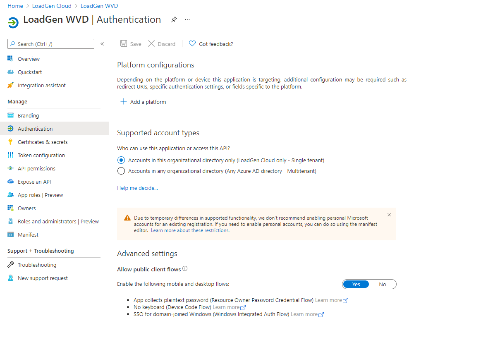Click the plus icon for Add a platform
Viewport: 500px width, 340px height.
[123, 102]
